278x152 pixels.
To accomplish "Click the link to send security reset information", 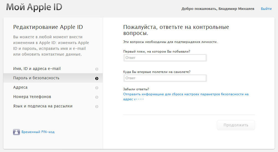I will 186,94.
